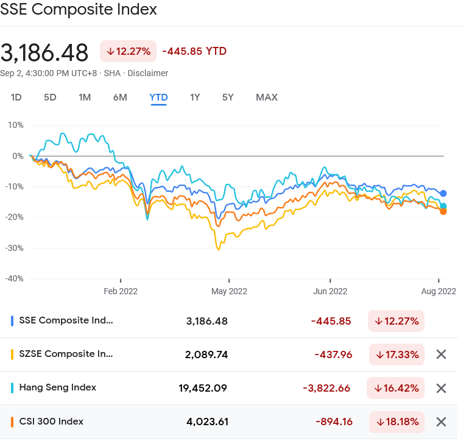Screen dimensions: 466x441
Task: Select the 1D time range tab
Action: click(x=16, y=97)
